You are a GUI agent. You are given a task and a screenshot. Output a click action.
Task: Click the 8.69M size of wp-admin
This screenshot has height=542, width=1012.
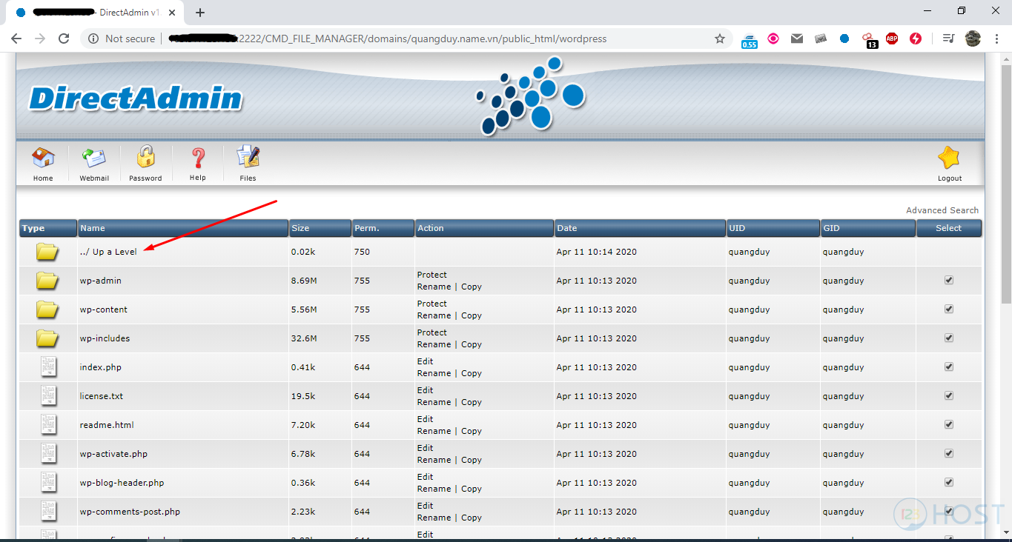click(x=304, y=281)
